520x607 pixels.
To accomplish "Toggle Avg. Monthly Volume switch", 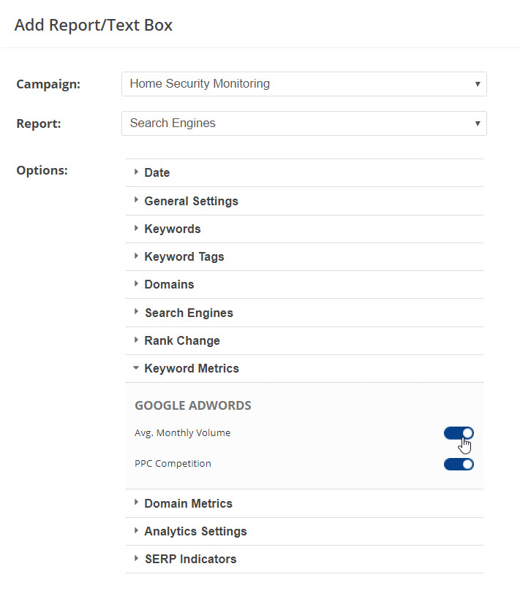I will tap(459, 433).
